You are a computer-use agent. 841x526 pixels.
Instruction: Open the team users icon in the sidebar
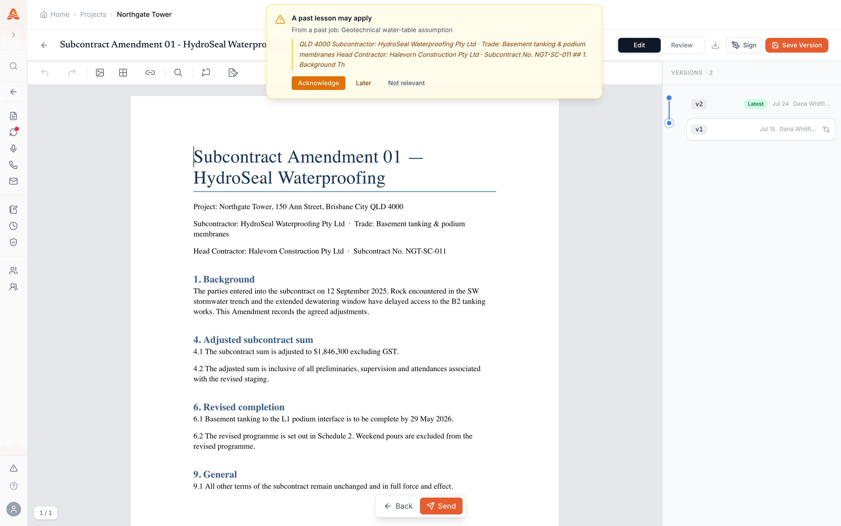(14, 271)
